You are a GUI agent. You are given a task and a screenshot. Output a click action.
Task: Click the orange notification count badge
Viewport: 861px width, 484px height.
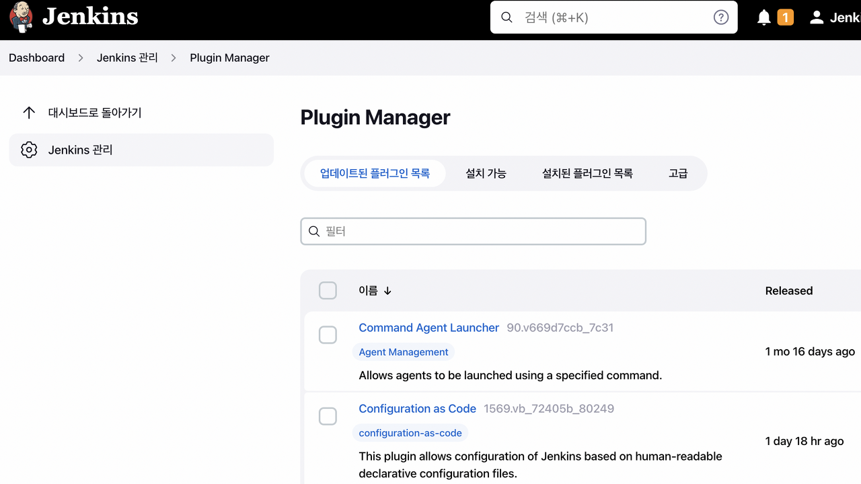[x=785, y=17]
